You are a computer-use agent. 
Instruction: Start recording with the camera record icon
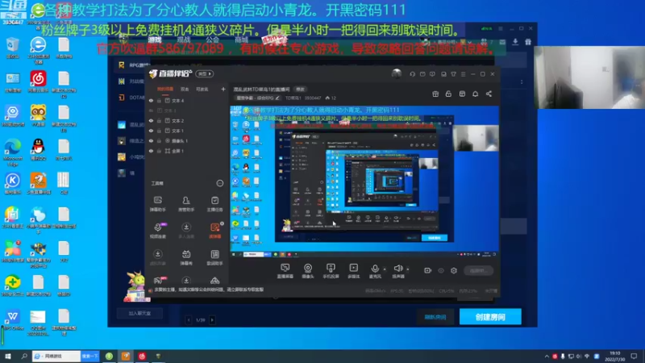[x=428, y=270]
